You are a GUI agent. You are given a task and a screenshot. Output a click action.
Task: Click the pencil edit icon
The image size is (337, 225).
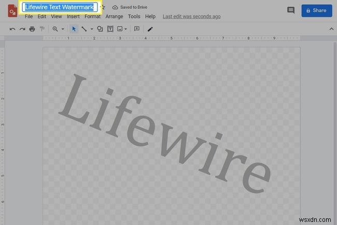tap(150, 29)
